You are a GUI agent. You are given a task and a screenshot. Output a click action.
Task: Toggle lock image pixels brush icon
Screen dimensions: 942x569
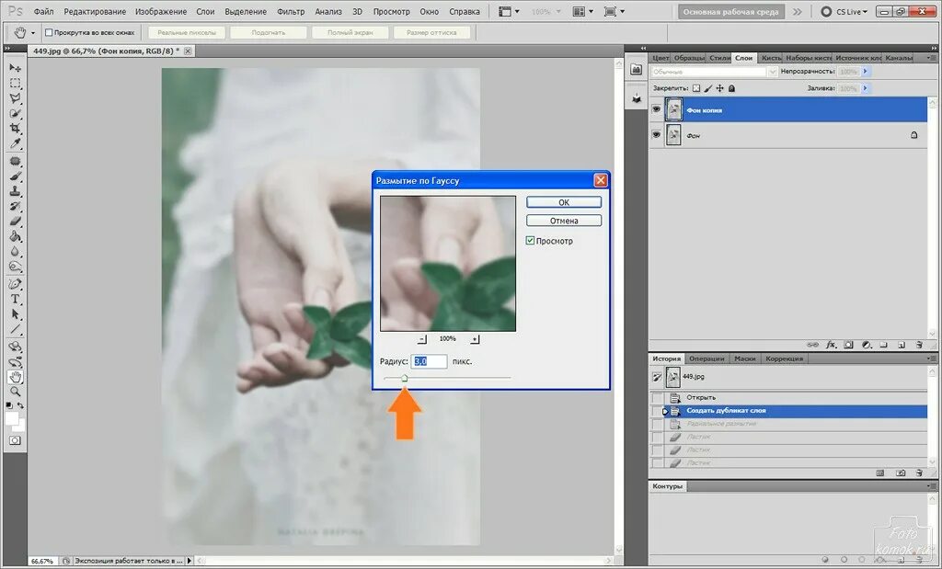(708, 88)
